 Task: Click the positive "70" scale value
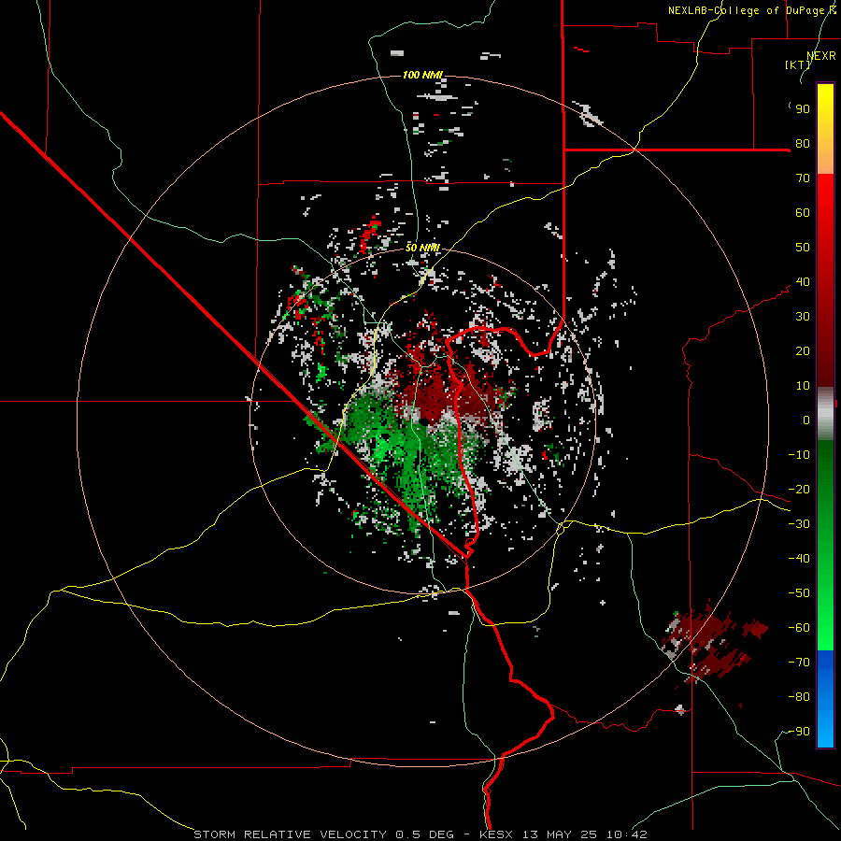pos(803,178)
